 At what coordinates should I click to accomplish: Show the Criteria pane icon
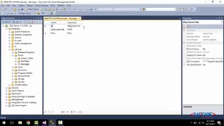coord(8,13)
